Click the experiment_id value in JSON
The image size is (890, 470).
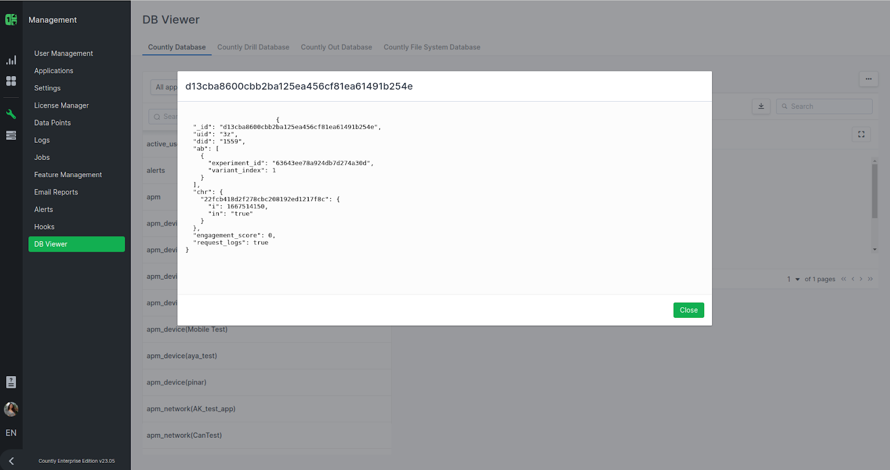[321, 163]
